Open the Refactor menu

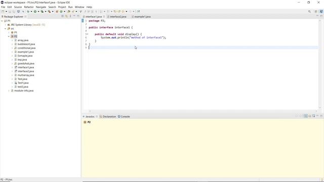29,7
